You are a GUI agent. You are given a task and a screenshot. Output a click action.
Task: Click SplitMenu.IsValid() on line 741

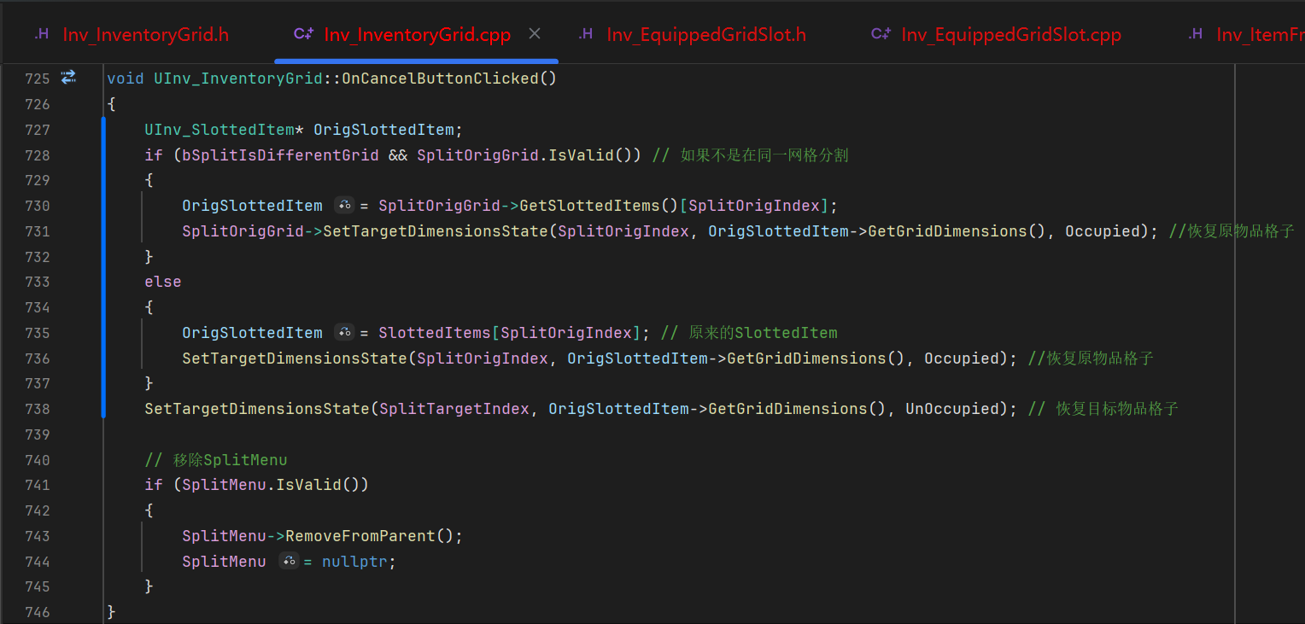(275, 485)
